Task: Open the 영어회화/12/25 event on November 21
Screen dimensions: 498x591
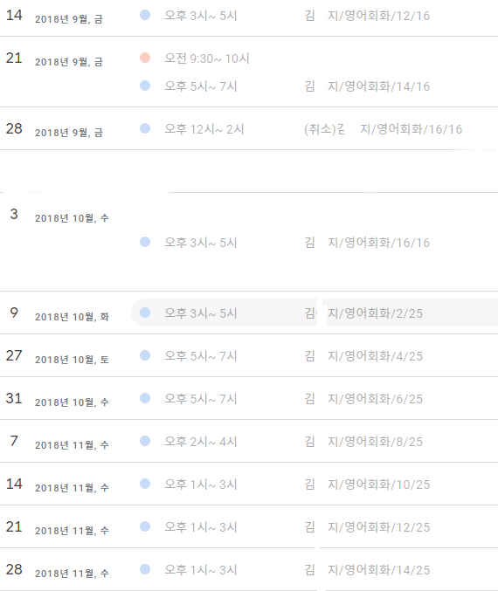Action: pyautogui.click(x=315, y=527)
